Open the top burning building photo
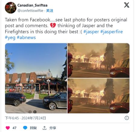 pos(99,61)
